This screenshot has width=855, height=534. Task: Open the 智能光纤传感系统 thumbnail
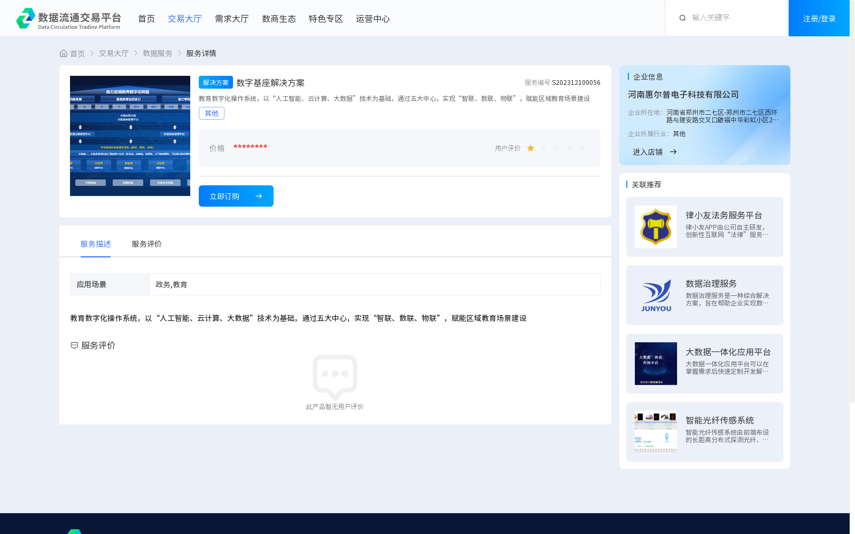click(656, 432)
